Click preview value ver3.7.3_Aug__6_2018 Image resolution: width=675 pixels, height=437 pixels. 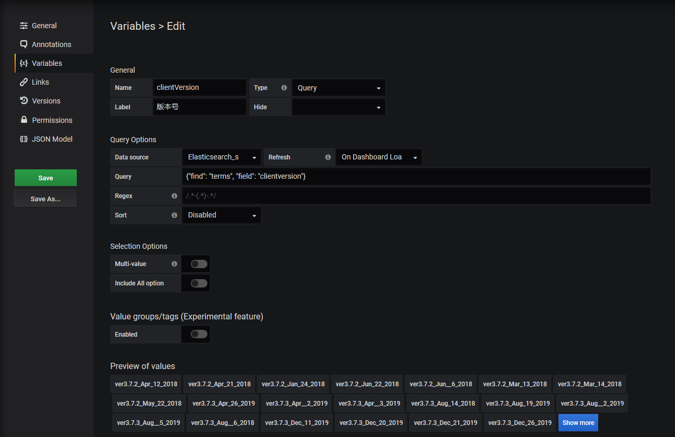coord(223,422)
